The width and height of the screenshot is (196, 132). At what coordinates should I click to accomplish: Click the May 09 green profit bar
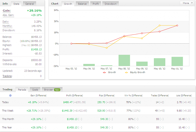(x=142, y=64)
